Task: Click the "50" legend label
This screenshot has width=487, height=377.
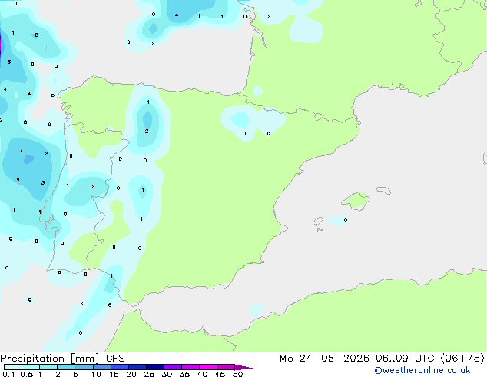Action: point(237,374)
